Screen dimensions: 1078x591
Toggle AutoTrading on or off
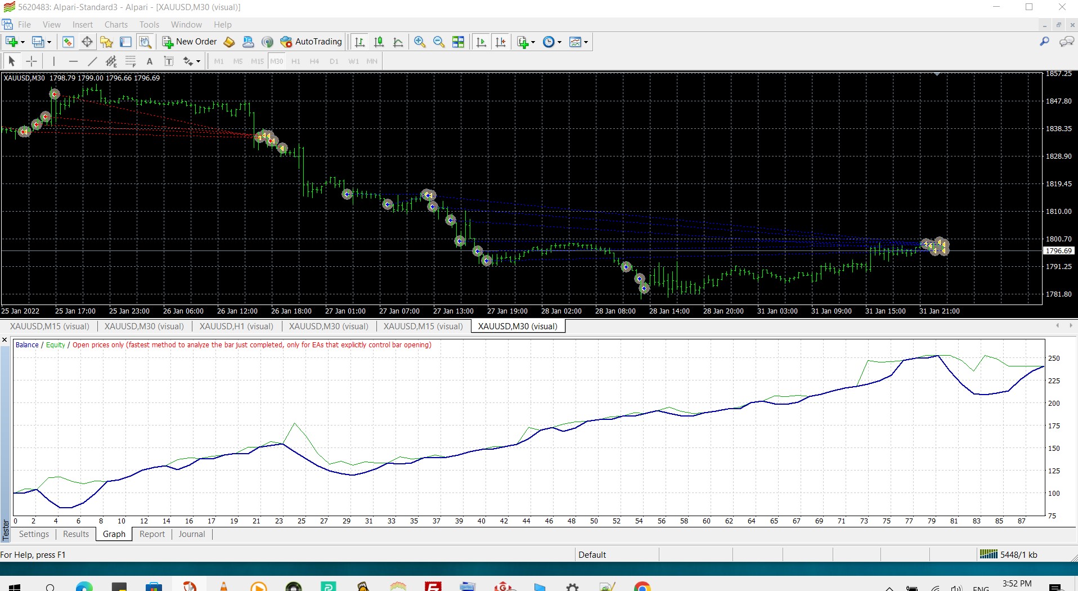tap(311, 42)
